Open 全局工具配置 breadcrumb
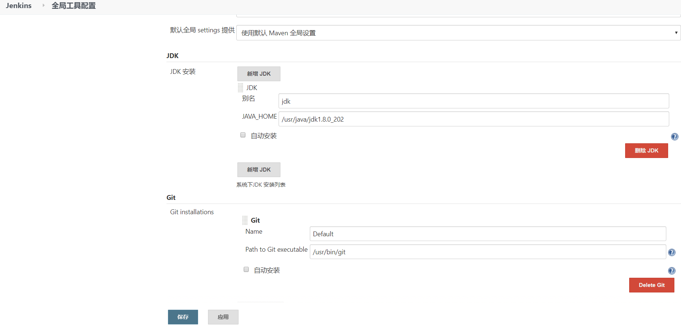Screen dimensions: 681x327 tap(74, 6)
